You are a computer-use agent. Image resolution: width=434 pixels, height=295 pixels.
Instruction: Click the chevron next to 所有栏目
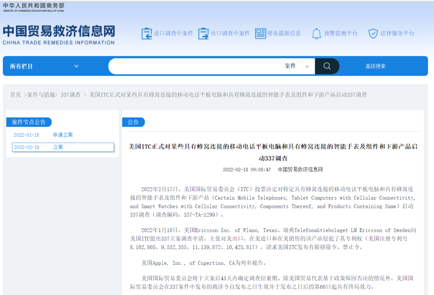click(76, 66)
